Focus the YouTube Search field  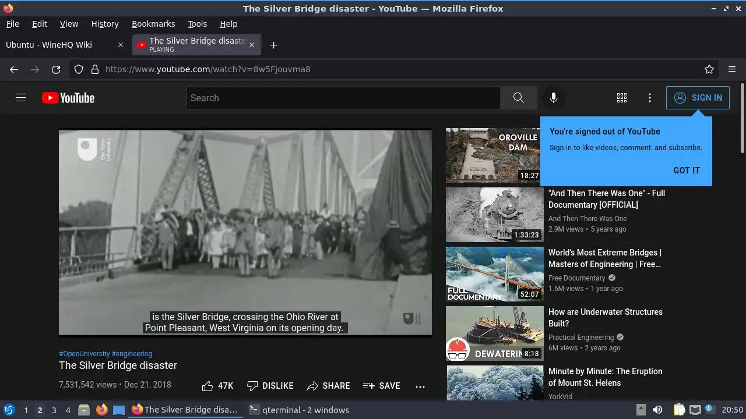coord(343,98)
